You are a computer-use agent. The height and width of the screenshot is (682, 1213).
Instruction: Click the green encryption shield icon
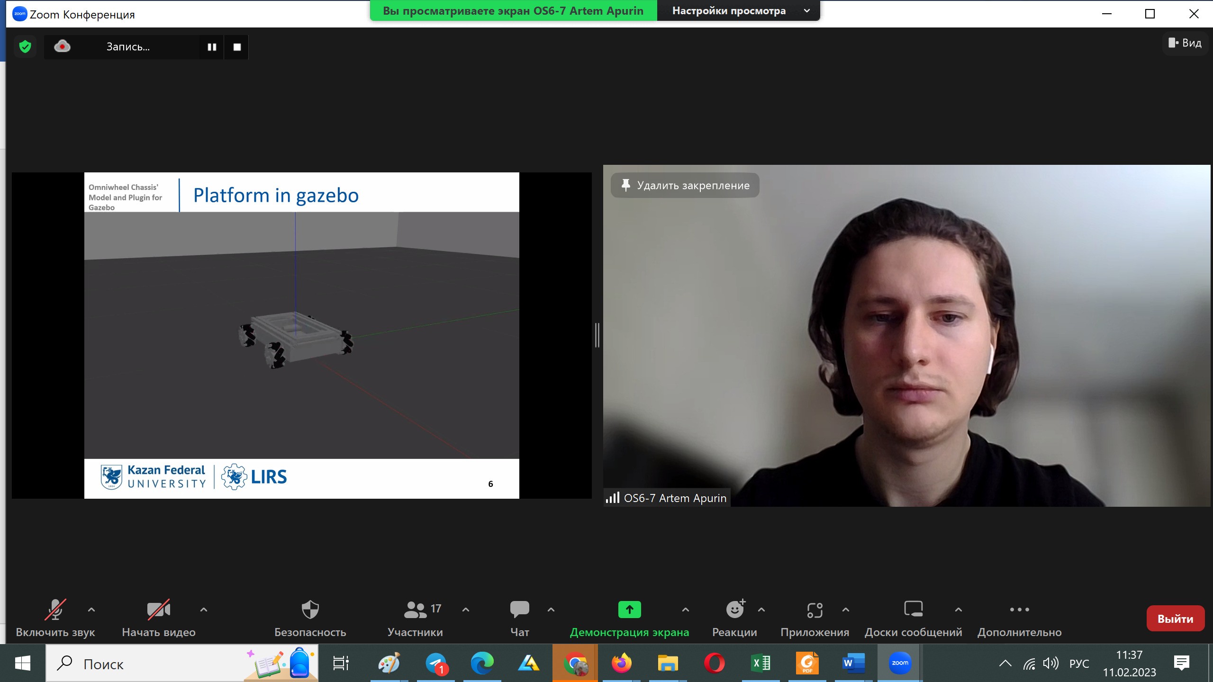[x=25, y=46]
